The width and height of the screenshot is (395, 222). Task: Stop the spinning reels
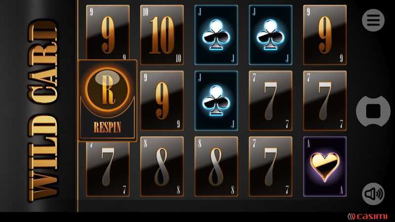pyautogui.click(x=373, y=111)
